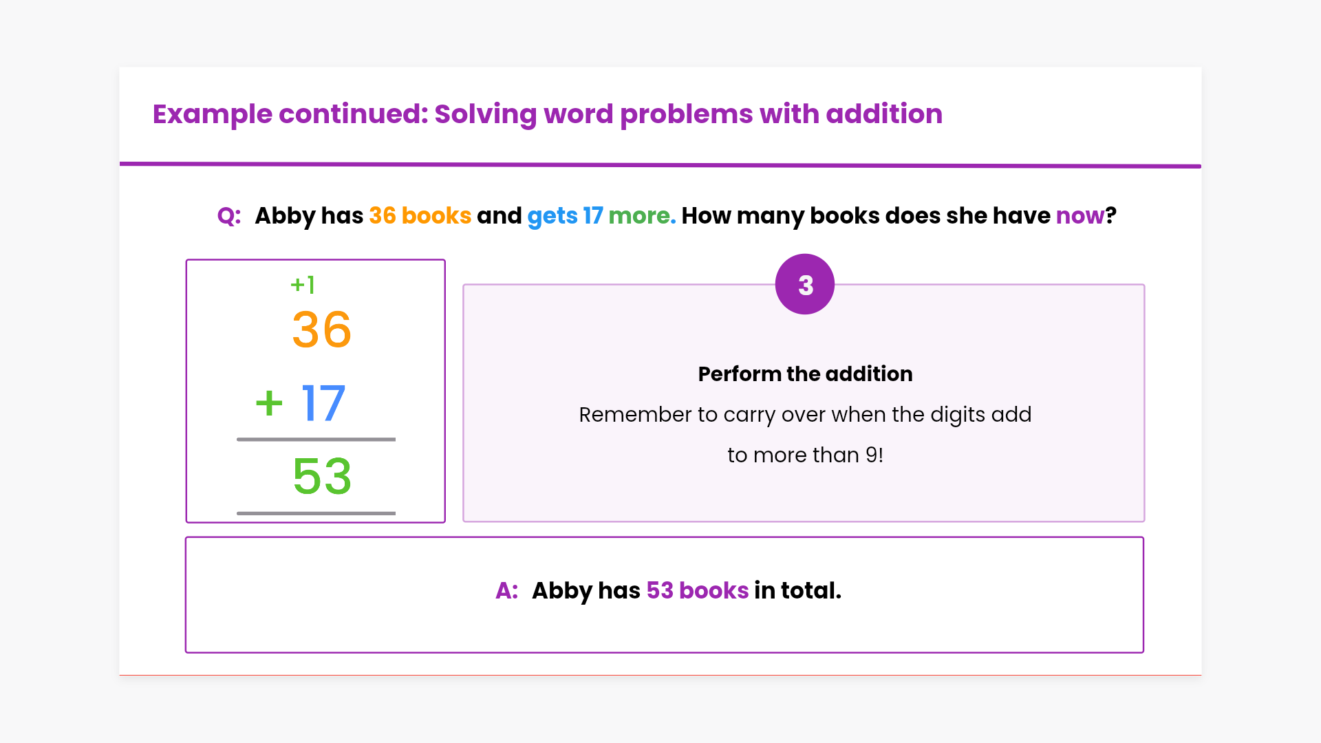Click the orange "36 books" text in question
Viewport: 1321px width, 743px height.
click(x=420, y=216)
